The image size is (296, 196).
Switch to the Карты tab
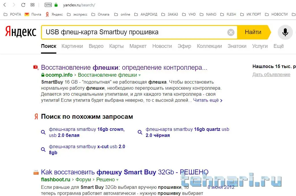pyautogui.click(x=116, y=46)
